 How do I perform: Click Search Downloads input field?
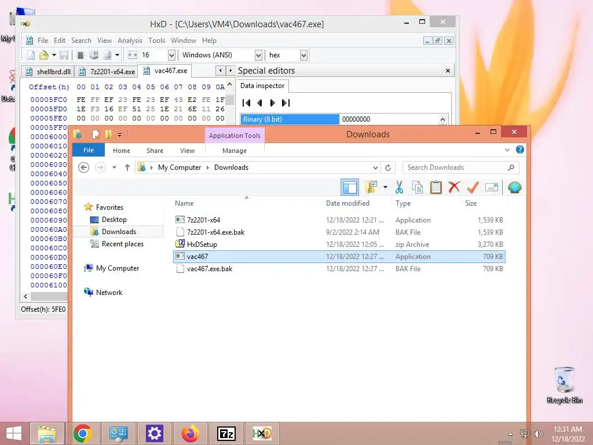(x=456, y=167)
